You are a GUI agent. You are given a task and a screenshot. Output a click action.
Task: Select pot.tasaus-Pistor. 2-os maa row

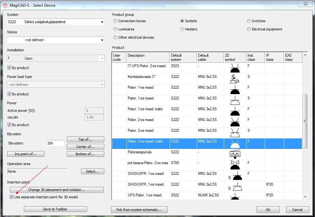coord(207,165)
